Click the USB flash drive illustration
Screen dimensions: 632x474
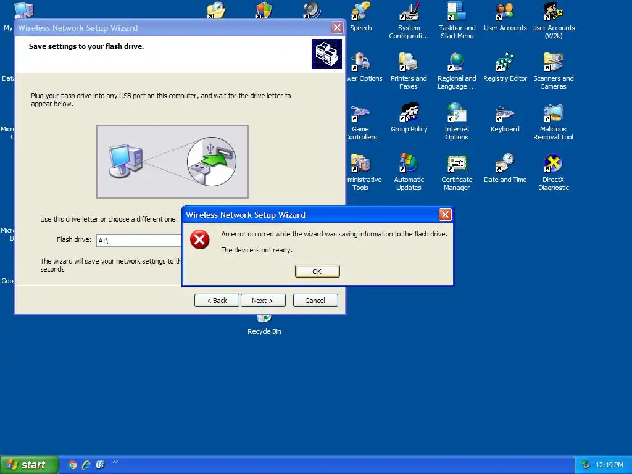tap(173, 162)
